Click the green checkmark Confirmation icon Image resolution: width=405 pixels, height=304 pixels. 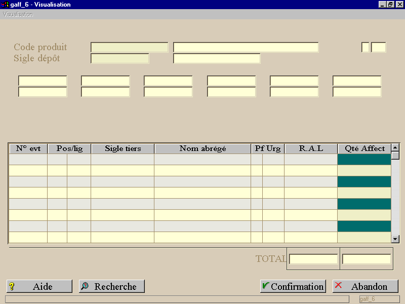(265, 285)
